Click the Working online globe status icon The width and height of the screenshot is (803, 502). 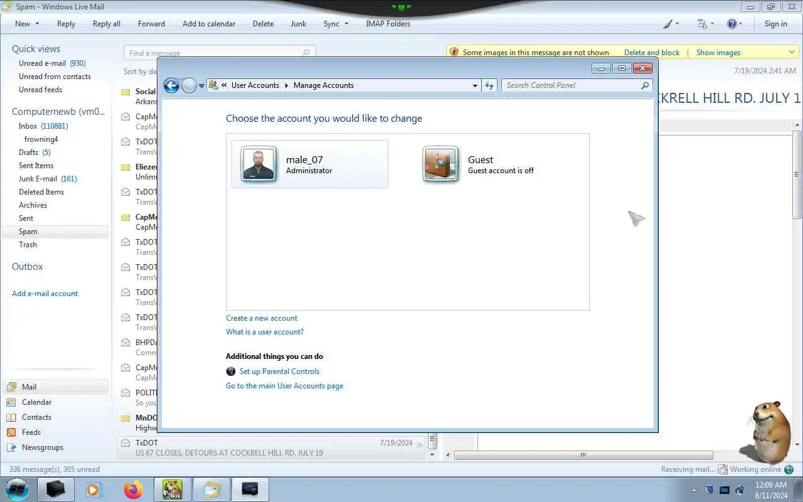point(789,469)
